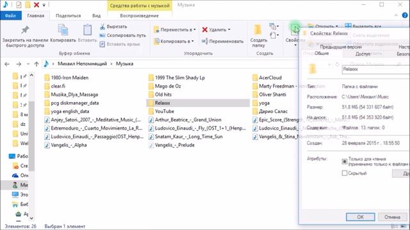This screenshot has width=410, height=230.
Task: Click the OK button in Properties dialog
Action: [360, 217]
